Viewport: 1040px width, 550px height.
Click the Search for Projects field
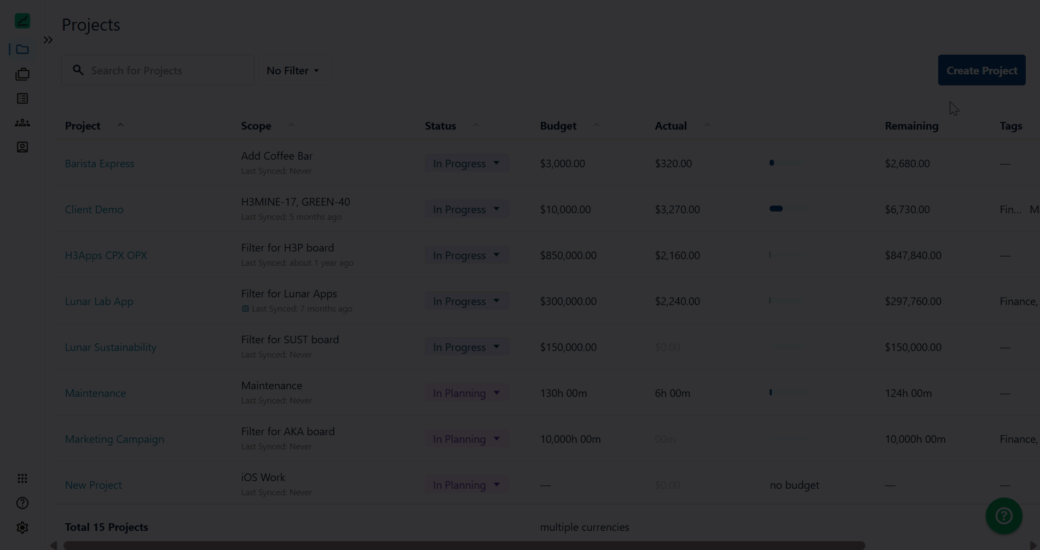pyautogui.click(x=164, y=71)
